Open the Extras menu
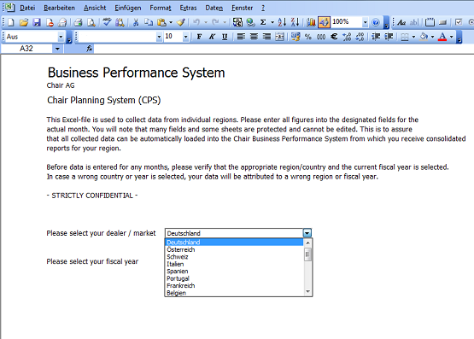The height and width of the screenshot is (339, 474). click(x=188, y=8)
